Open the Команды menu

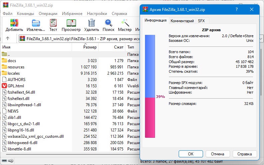[25, 14]
